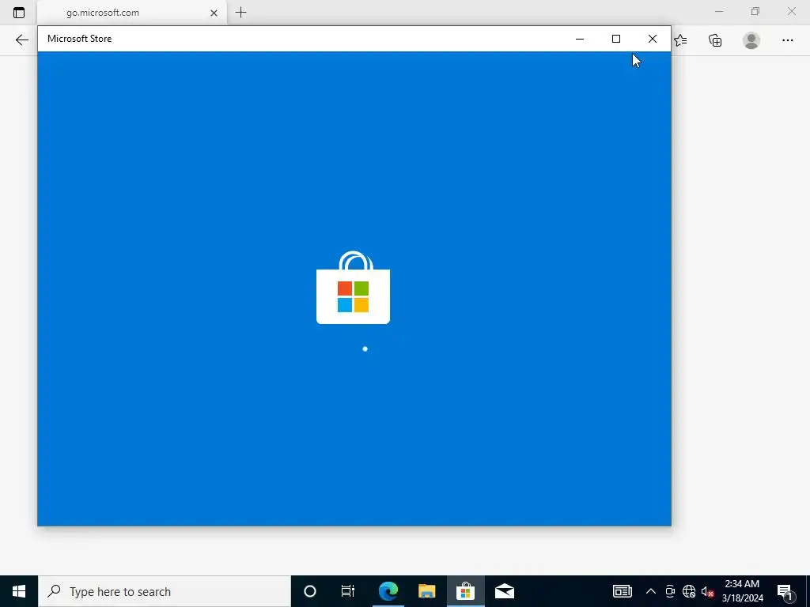Open Task View on taskbar
The width and height of the screenshot is (810, 607).
(x=348, y=591)
